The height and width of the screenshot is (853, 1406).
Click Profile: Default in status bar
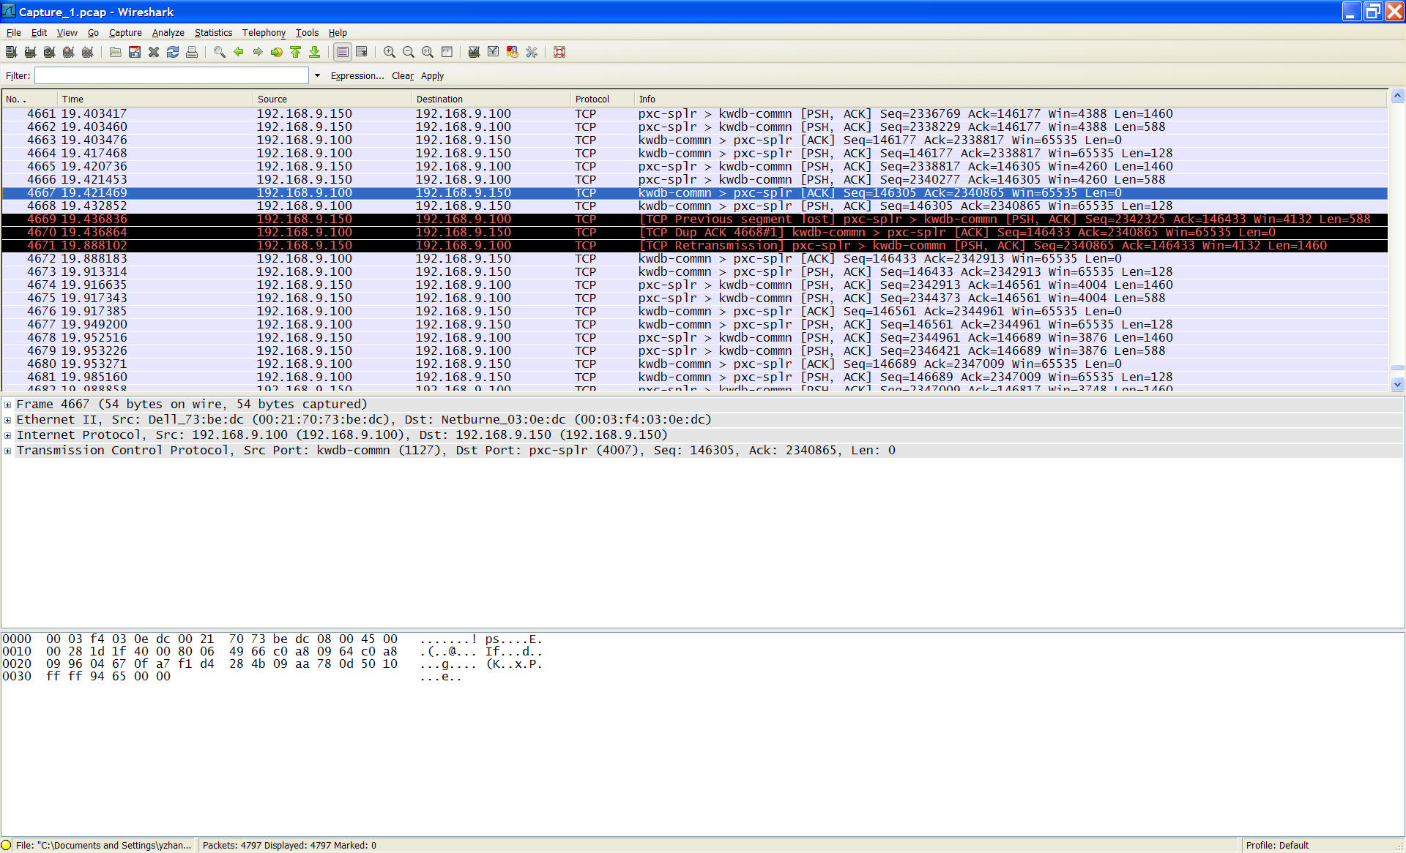point(1277,845)
